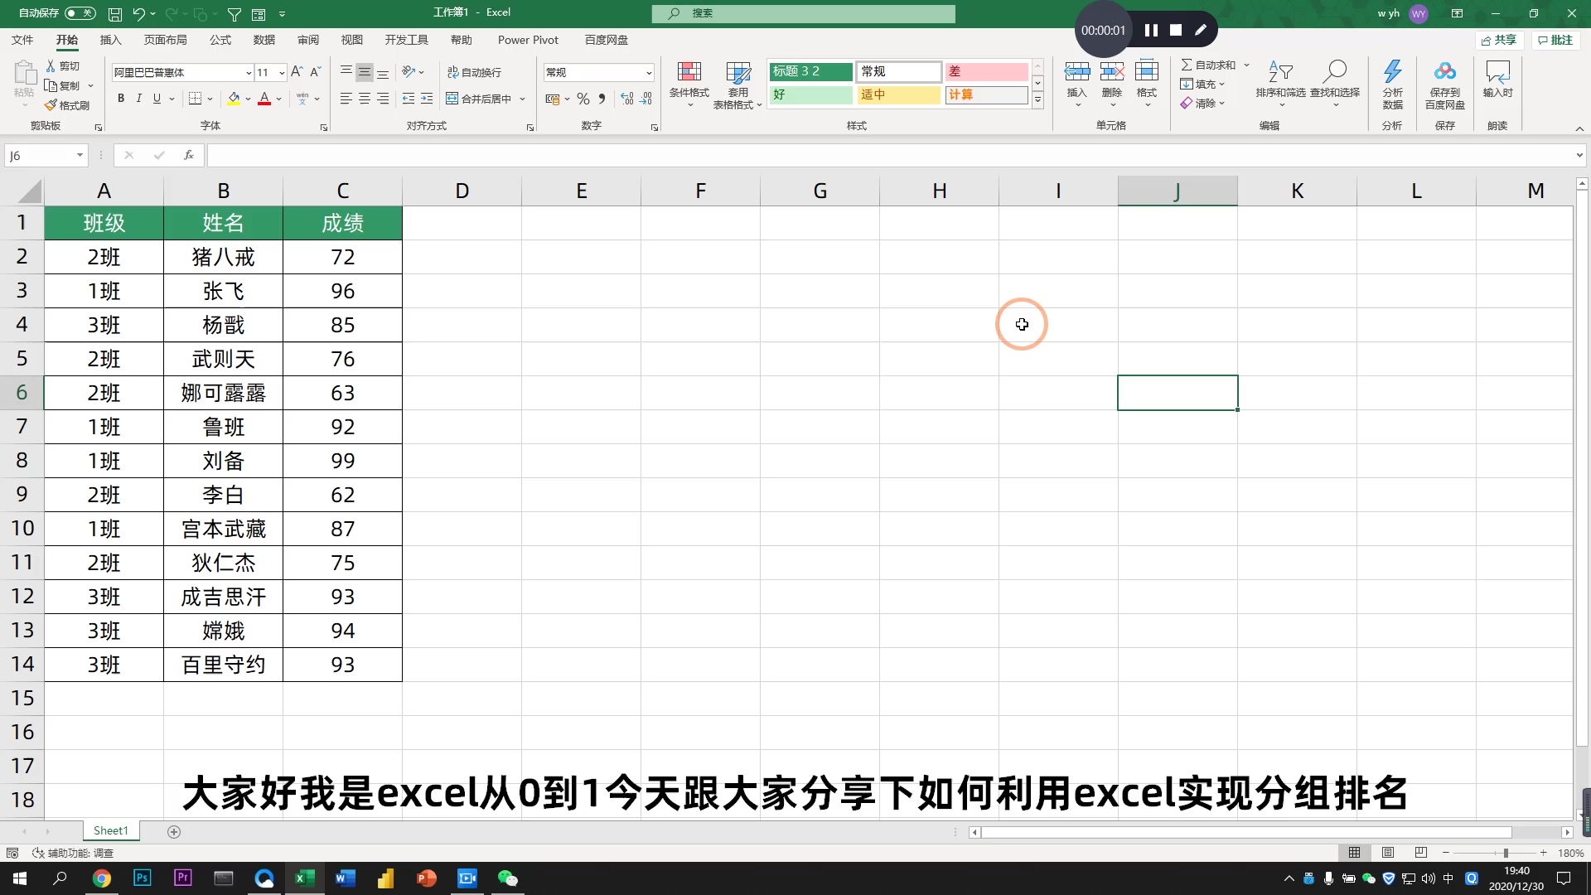Viewport: 1591px width, 895px height.
Task: Open the Clear (清除) dropdown
Action: tap(1202, 103)
